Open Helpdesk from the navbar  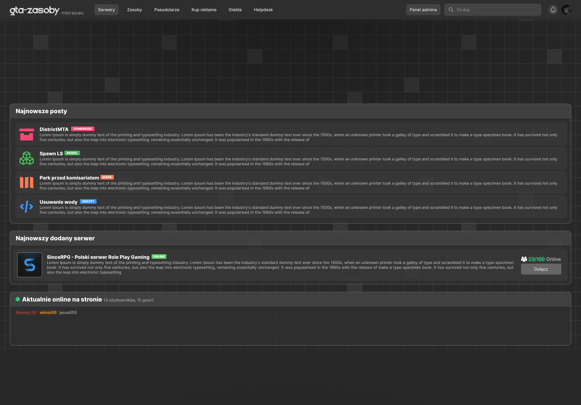(263, 10)
